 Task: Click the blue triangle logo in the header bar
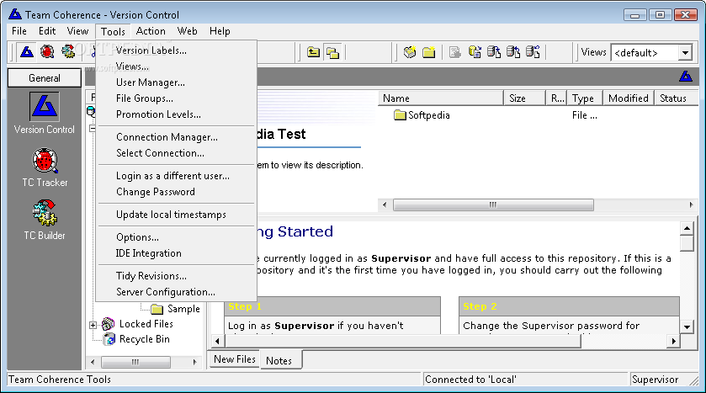tap(685, 77)
